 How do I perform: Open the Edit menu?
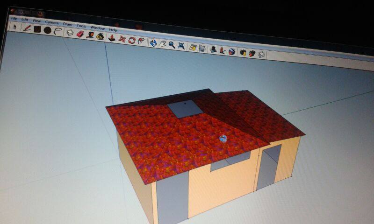coord(25,20)
